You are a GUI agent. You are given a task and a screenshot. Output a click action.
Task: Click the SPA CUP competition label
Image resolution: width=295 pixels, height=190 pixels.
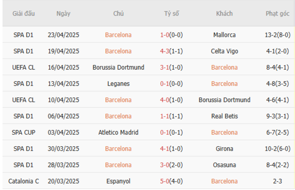(x=21, y=133)
